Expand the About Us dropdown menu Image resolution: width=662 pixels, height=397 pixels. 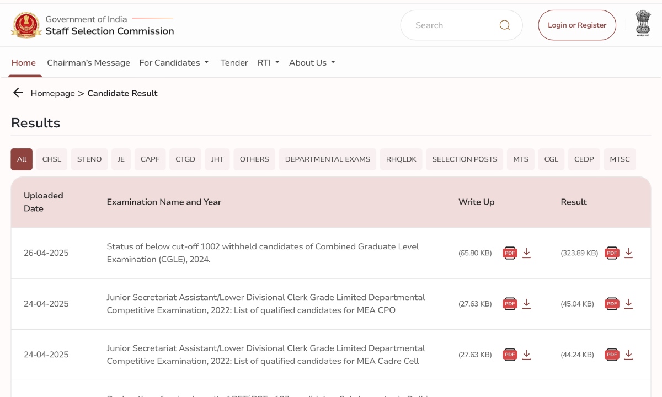[312, 62]
